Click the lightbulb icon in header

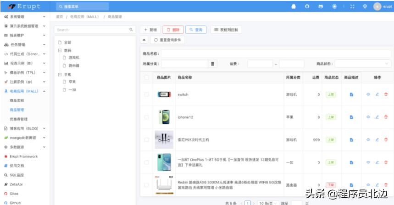pos(365,6)
